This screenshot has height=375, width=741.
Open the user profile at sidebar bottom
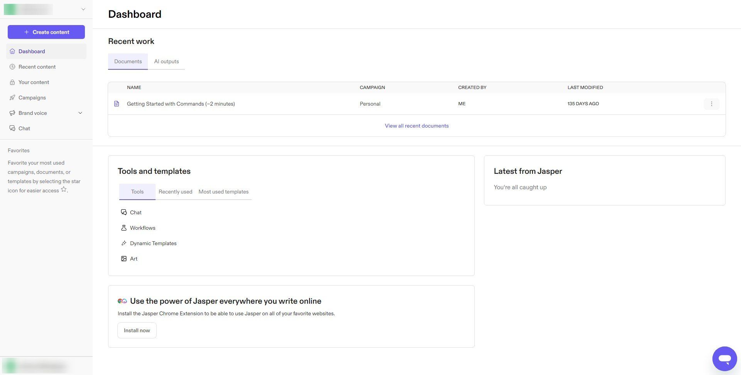point(46,366)
